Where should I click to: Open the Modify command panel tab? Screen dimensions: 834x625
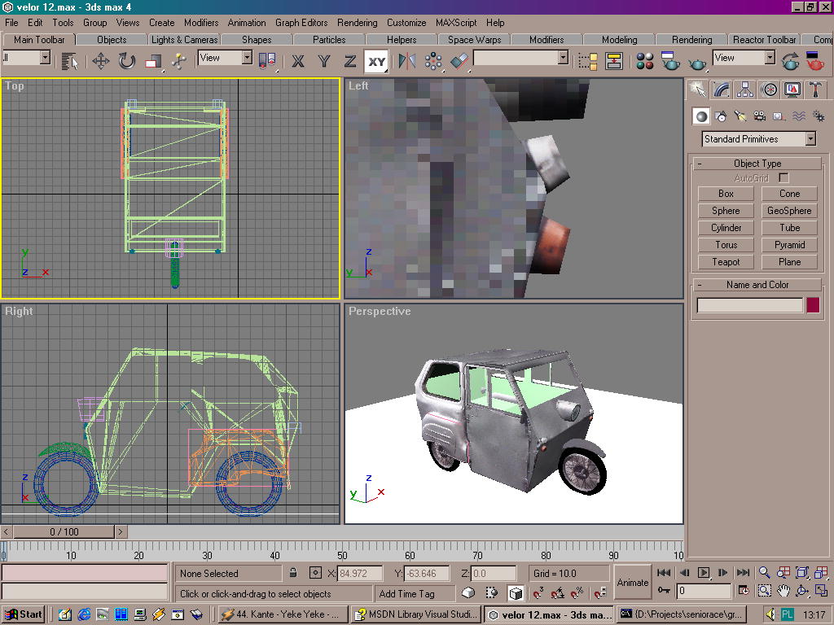point(721,90)
